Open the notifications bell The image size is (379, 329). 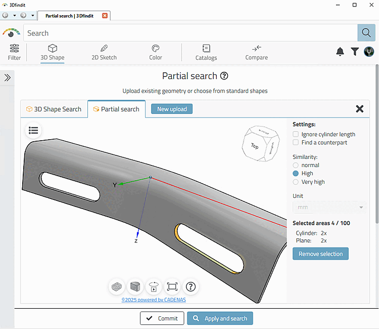pyautogui.click(x=340, y=52)
